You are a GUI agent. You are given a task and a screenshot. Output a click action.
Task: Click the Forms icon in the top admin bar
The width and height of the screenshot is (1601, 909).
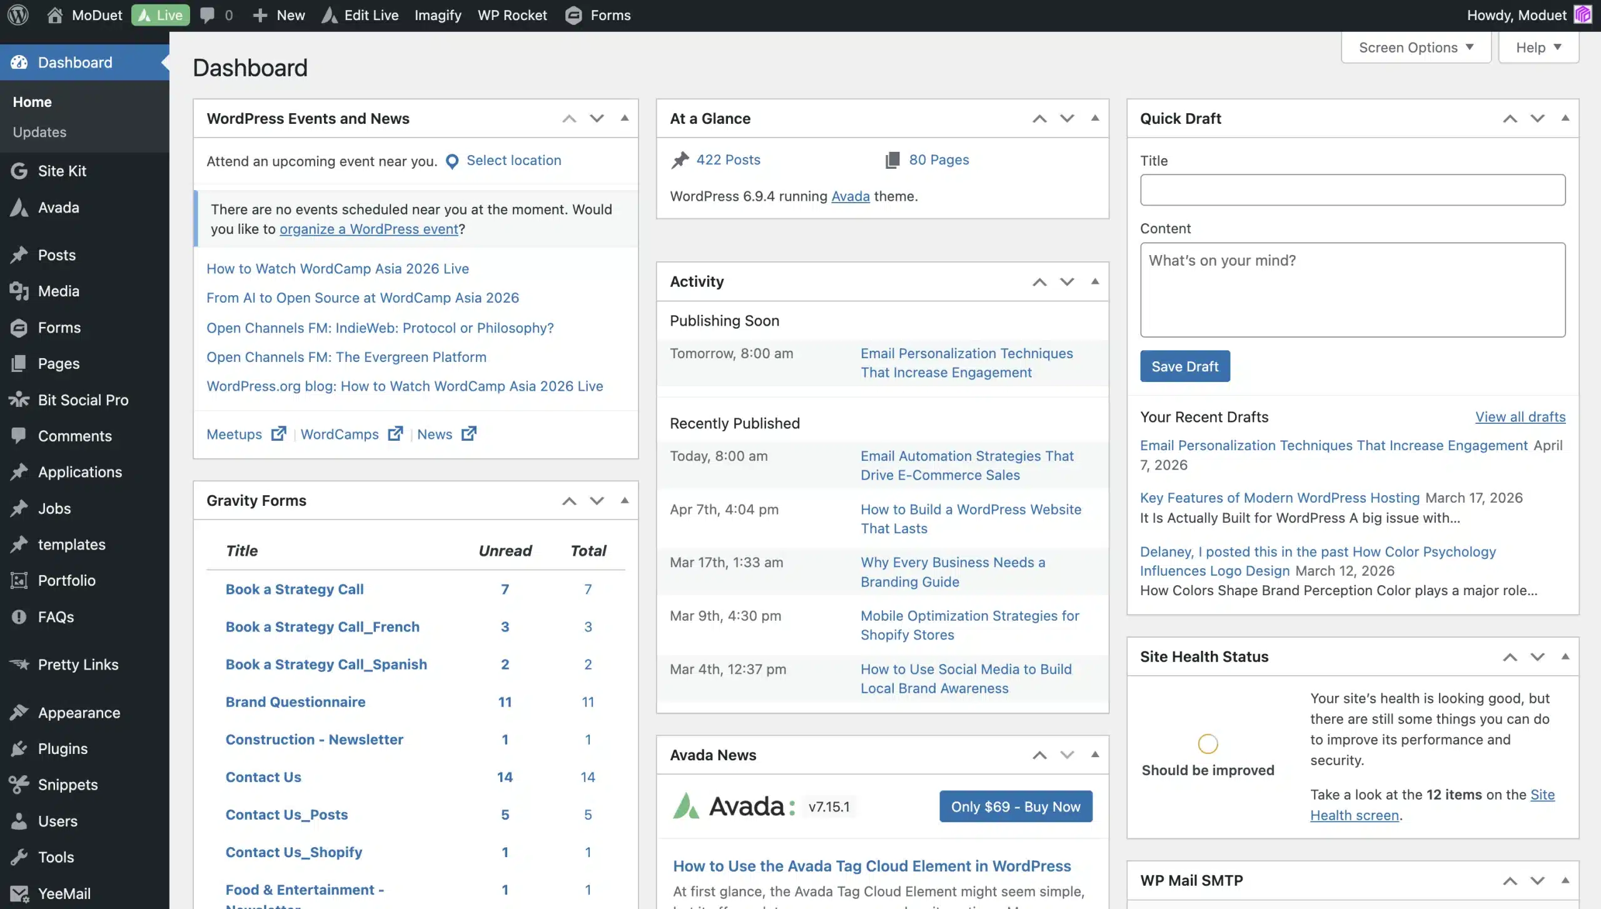[x=572, y=14]
